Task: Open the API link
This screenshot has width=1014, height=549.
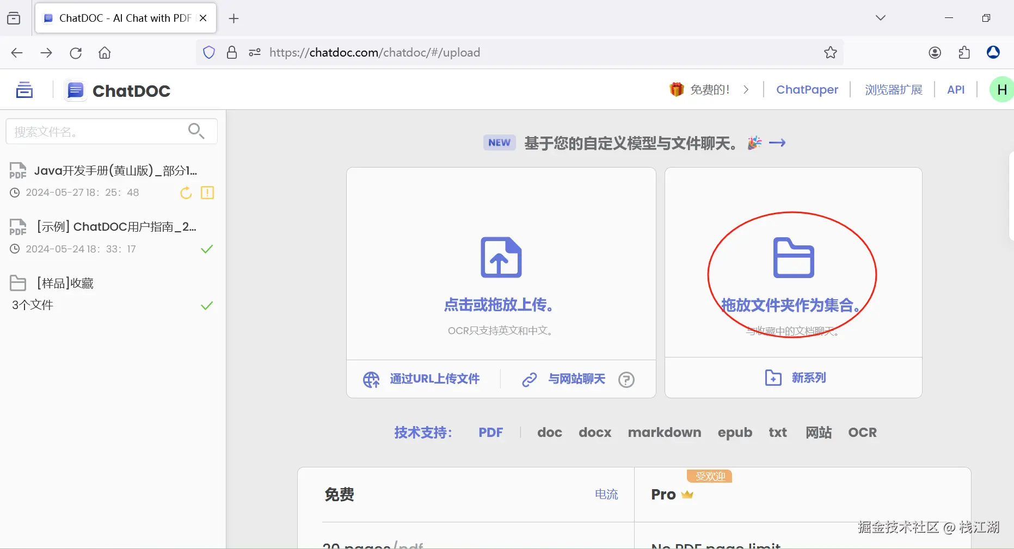Action: [x=956, y=90]
